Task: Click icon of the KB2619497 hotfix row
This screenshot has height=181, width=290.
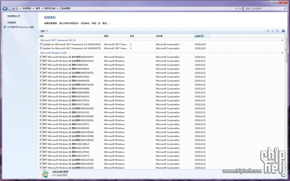Action: point(41,57)
